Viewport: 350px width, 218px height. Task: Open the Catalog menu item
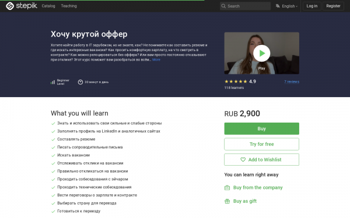(x=48, y=6)
